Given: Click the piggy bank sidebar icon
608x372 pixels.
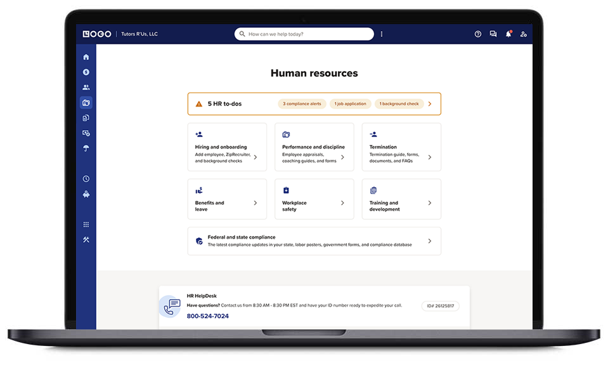Looking at the screenshot, I should (86, 194).
